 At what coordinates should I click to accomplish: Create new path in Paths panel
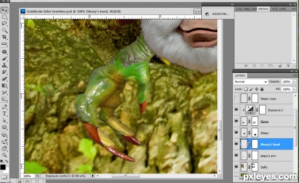click(x=280, y=66)
